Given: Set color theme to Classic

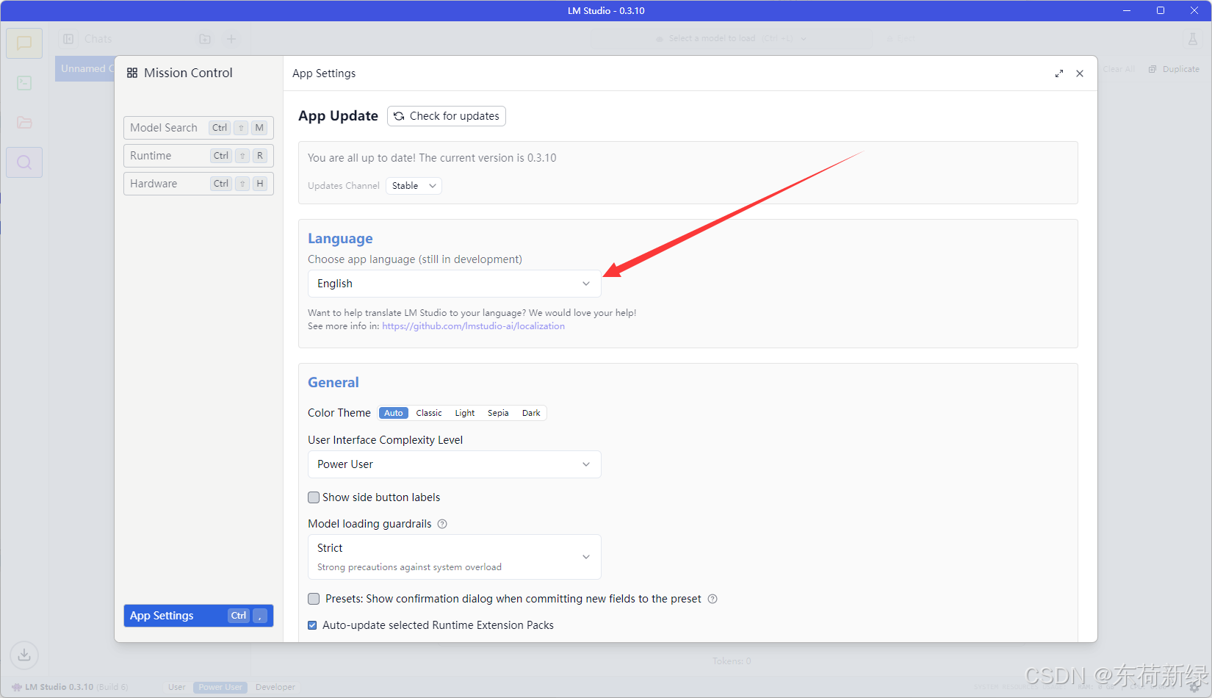Looking at the screenshot, I should click(429, 413).
